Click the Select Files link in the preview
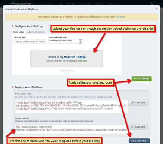The image size is (163, 144). coord(82,61)
